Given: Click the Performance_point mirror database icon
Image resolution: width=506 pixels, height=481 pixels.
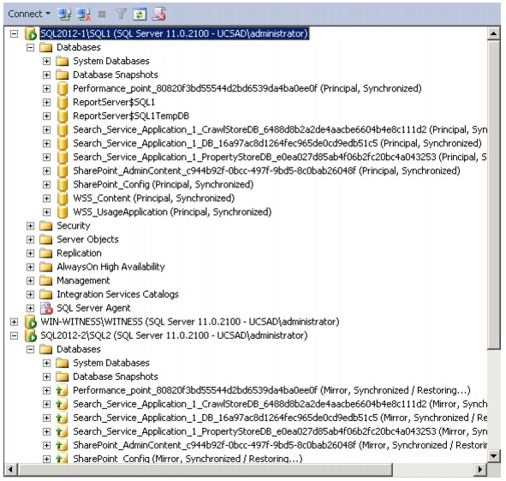Looking at the screenshot, I should [x=62, y=390].
